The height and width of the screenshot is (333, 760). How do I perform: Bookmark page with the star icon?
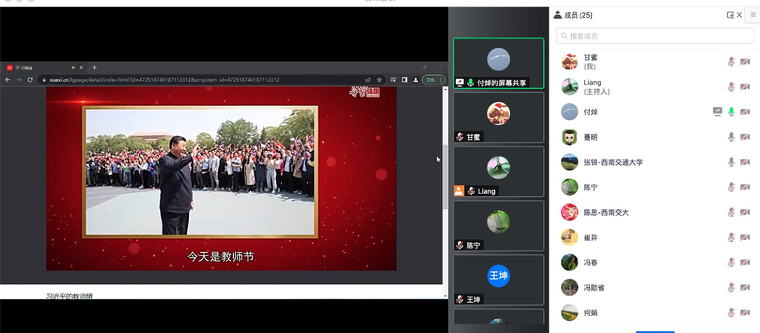[379, 80]
